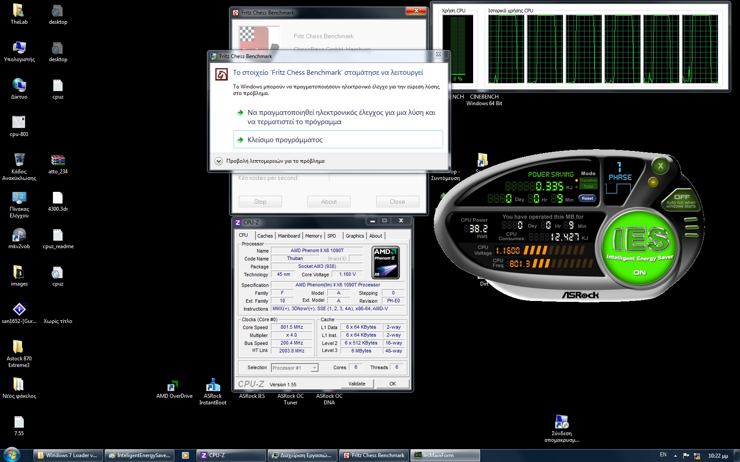Viewport: 740px width, 462px height.
Task: Open Πίνακας Ελέγχου control panel icon
Action: (x=19, y=204)
